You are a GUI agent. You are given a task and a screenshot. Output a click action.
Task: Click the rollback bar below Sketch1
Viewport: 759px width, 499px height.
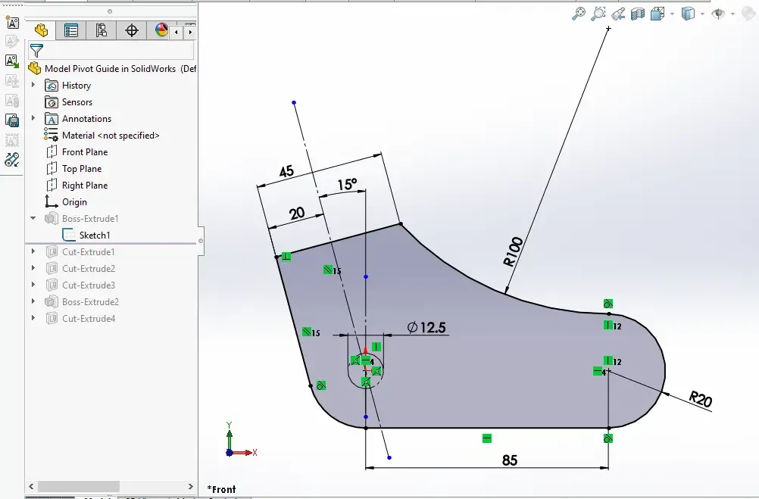(x=111, y=244)
